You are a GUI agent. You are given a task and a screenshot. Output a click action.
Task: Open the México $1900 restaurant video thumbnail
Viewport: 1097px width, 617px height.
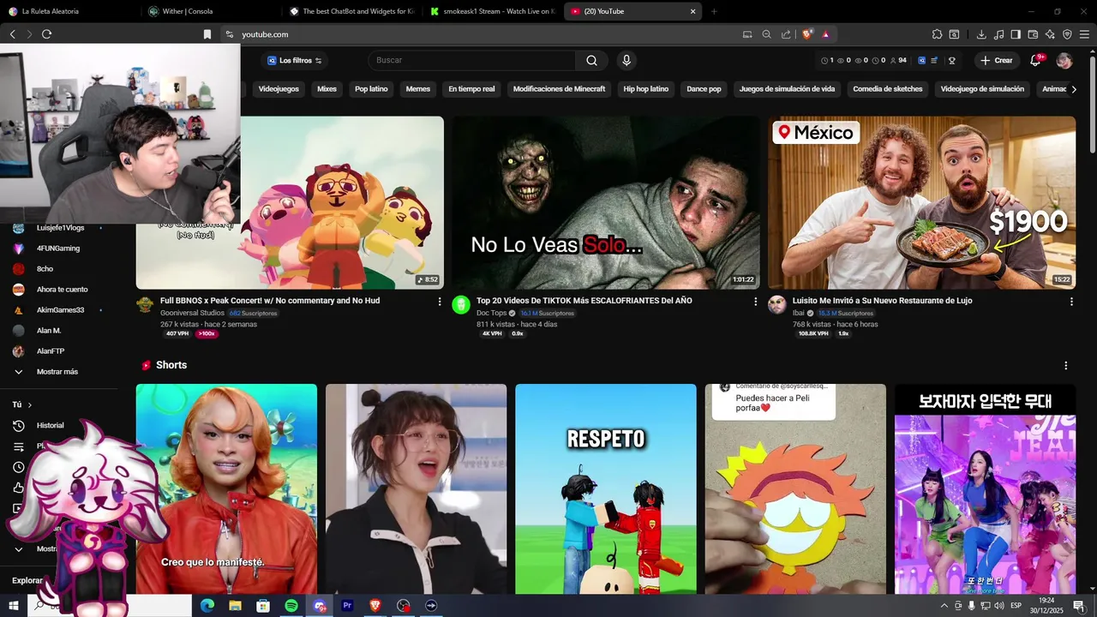pos(921,202)
